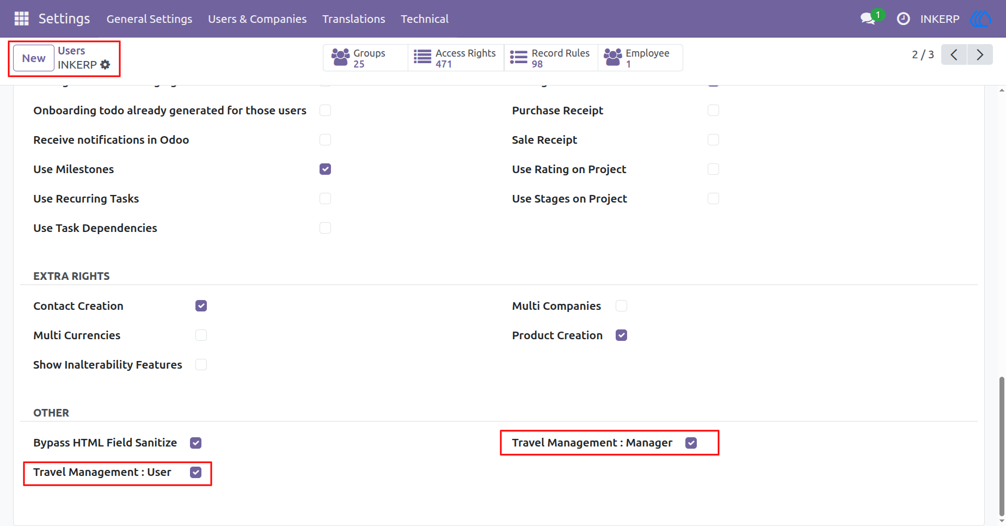The width and height of the screenshot is (1006, 526).
Task: Uncheck Travel Management : User checkbox
Action: (x=195, y=472)
